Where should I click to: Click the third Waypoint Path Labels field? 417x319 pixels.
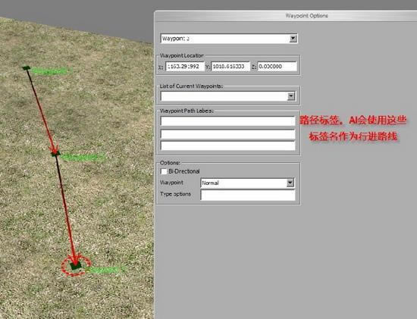pyautogui.click(x=228, y=145)
